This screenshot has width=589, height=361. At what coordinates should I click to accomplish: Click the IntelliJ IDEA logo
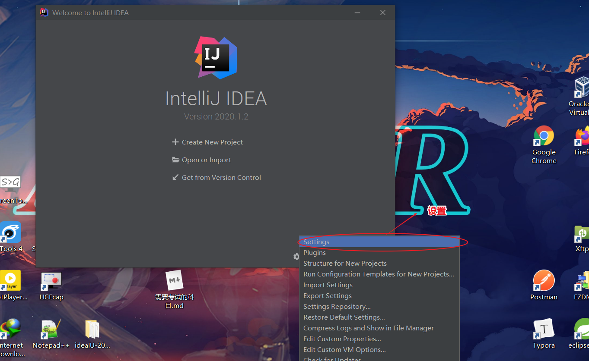(x=216, y=58)
